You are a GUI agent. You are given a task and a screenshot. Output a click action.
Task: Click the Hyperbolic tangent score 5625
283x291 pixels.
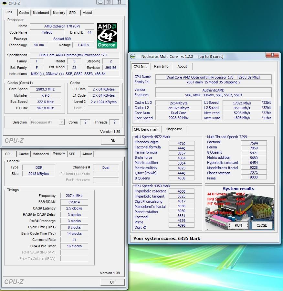tap(181, 196)
